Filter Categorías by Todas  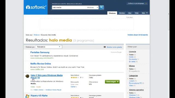131,79
